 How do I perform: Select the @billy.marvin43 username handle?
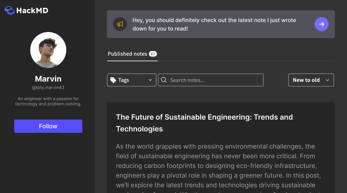click(48, 88)
